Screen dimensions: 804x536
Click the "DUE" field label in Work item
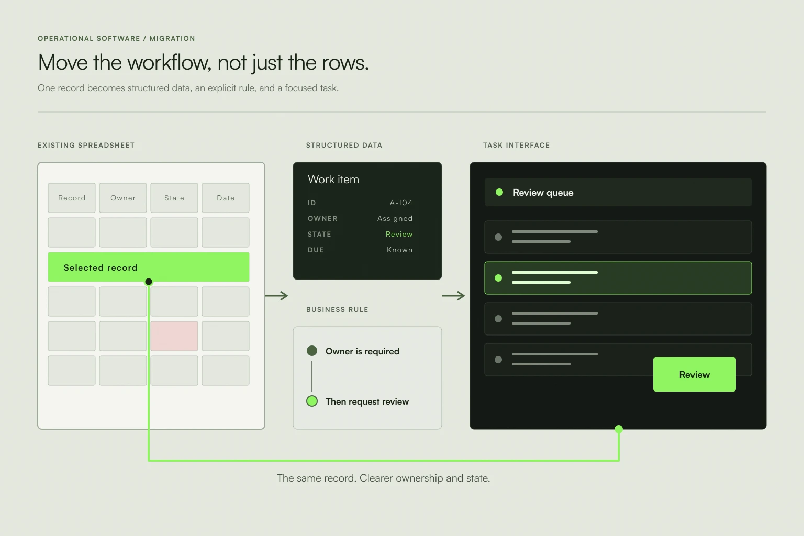[x=316, y=250]
